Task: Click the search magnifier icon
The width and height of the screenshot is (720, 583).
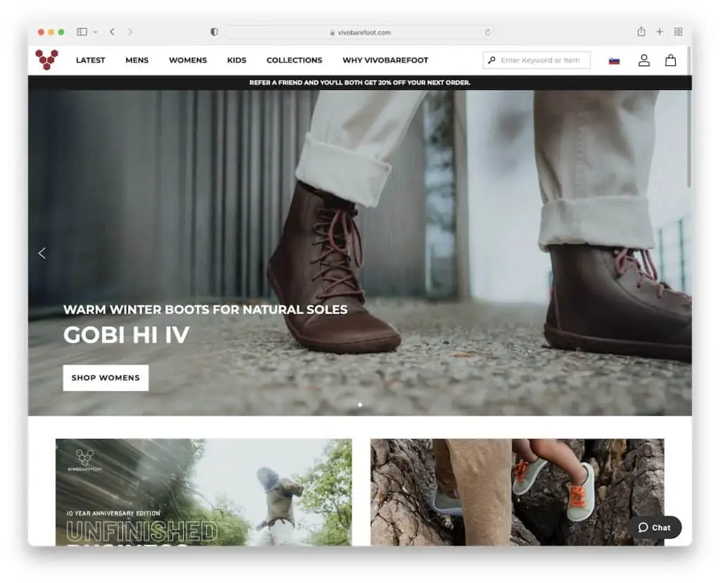Action: [491, 60]
